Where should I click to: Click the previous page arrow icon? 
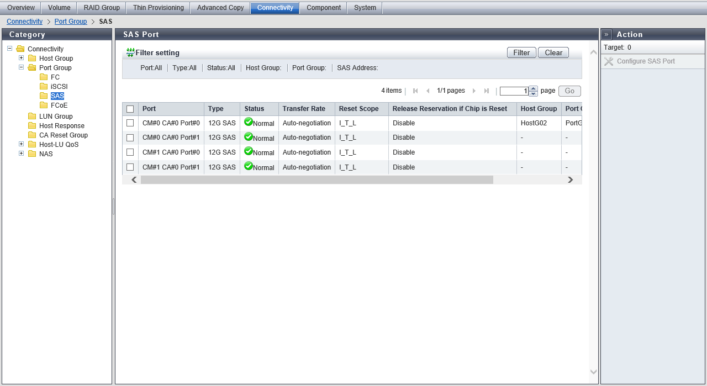click(x=428, y=91)
